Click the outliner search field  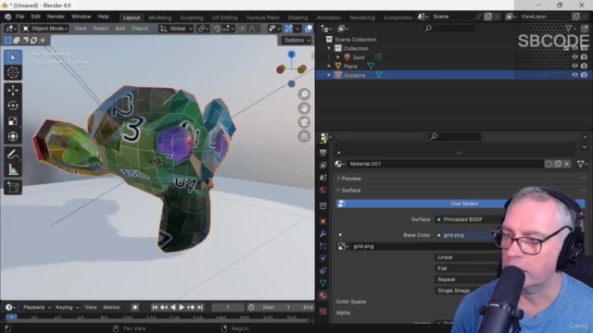450,29
